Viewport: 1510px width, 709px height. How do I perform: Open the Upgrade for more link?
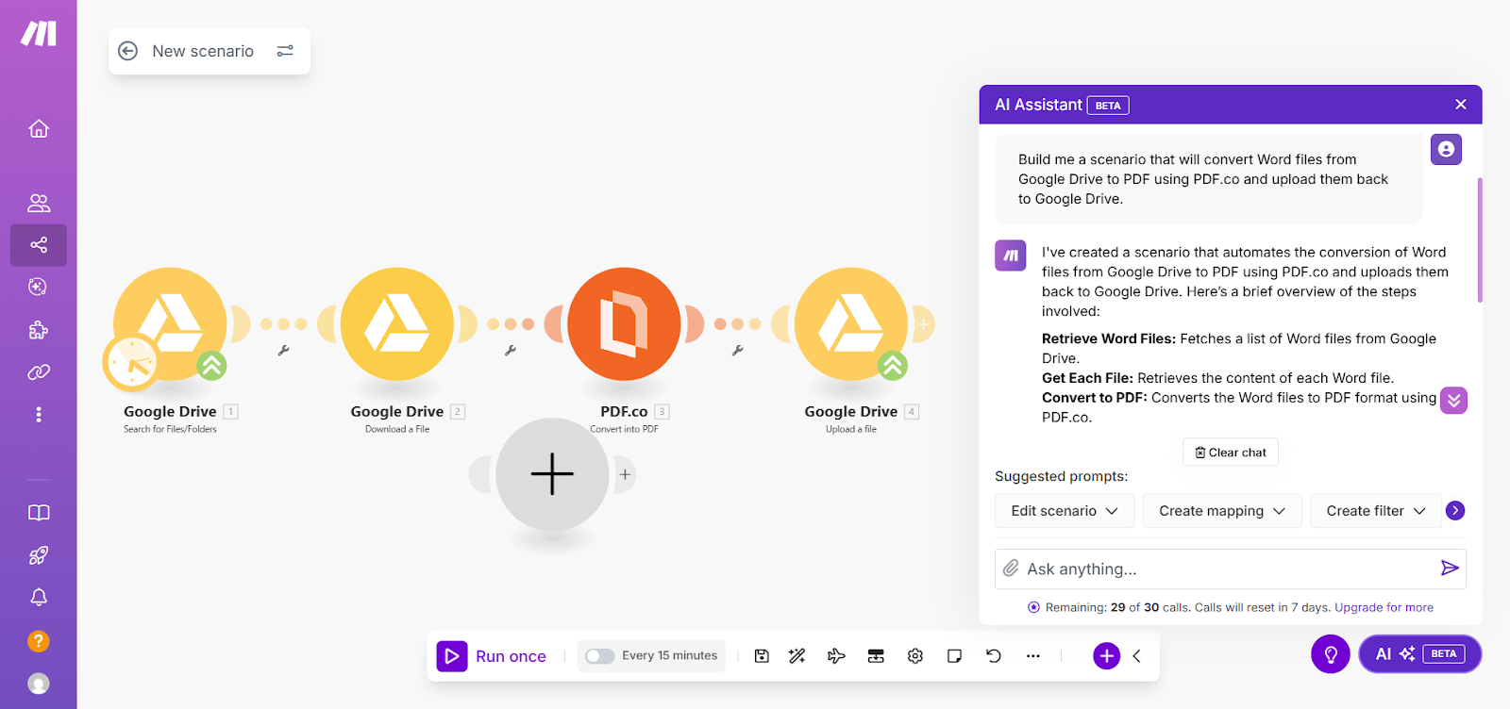click(x=1384, y=607)
